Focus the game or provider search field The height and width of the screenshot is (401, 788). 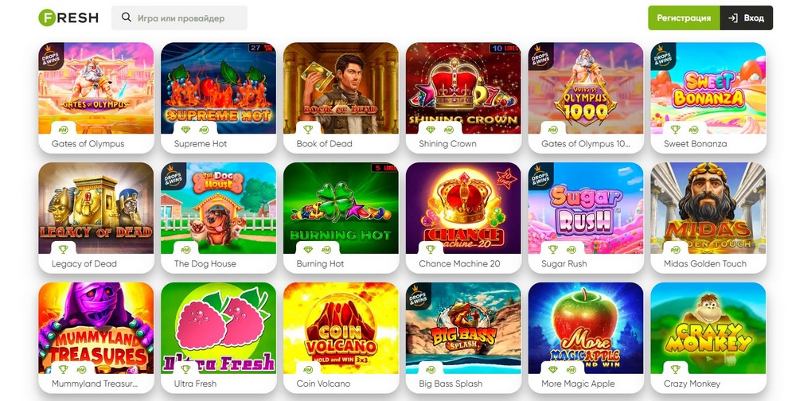click(x=179, y=18)
